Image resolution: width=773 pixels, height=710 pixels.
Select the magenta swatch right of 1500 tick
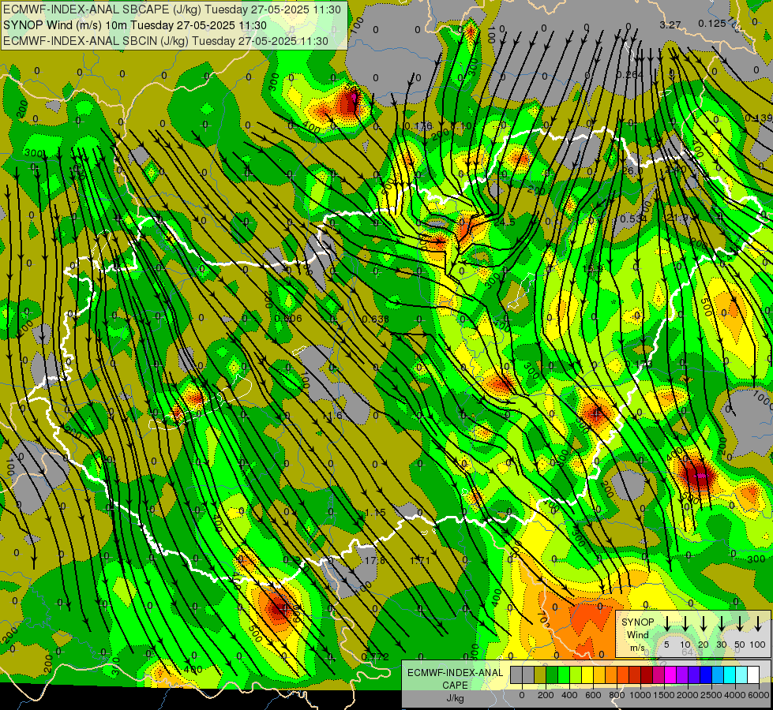coord(671,675)
